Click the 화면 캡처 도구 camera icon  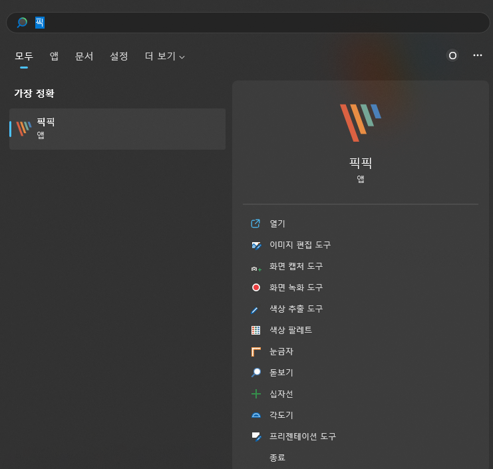[256, 269]
